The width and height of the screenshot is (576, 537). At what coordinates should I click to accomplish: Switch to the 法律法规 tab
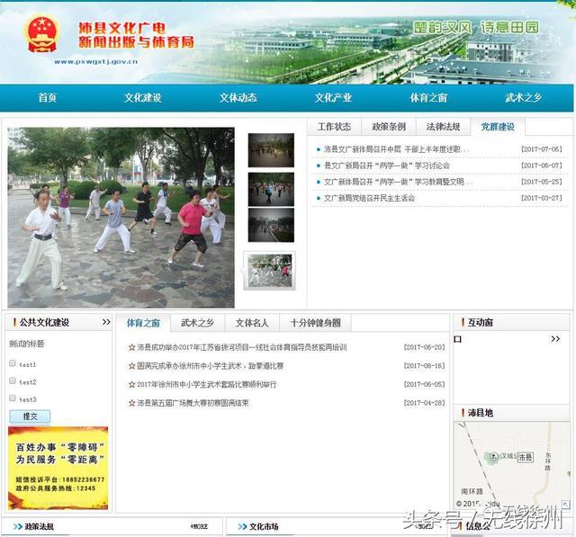[x=443, y=127]
